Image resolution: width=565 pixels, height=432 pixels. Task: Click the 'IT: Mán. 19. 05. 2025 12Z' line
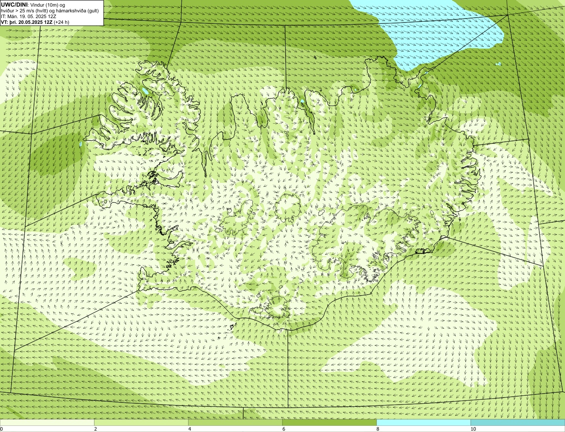pos(28,16)
